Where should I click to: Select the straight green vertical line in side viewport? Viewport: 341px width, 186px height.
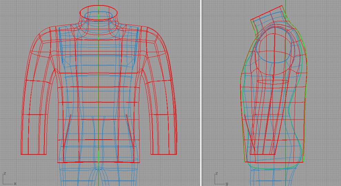tap(286, 93)
